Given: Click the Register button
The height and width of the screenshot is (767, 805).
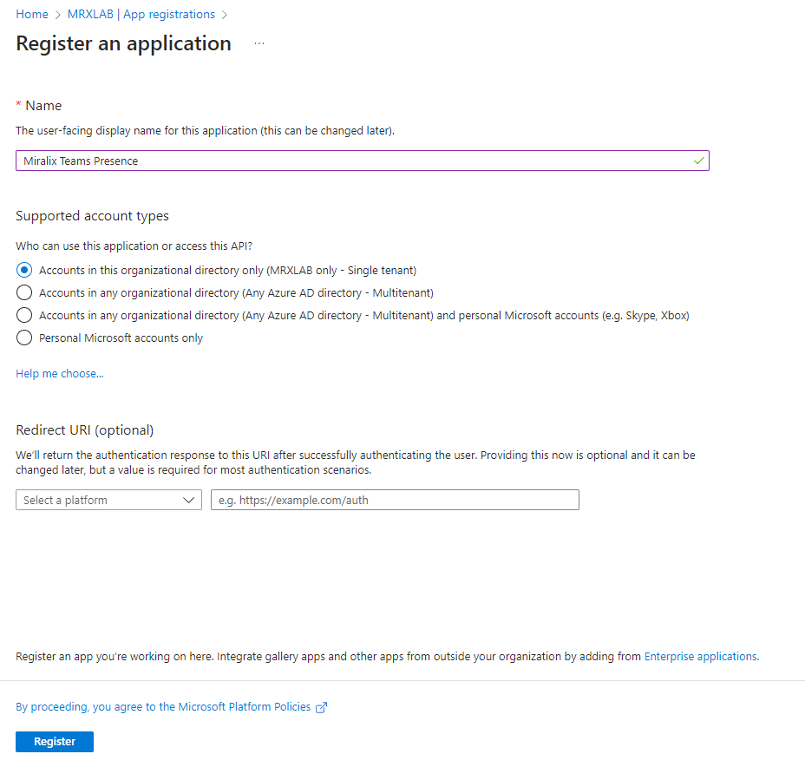Looking at the screenshot, I should pyautogui.click(x=55, y=742).
